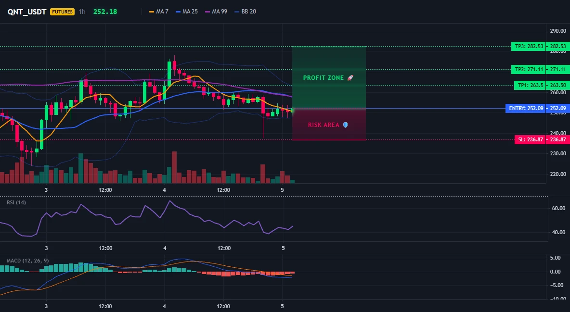Image resolution: width=570 pixels, height=312 pixels.
Task: Click the TP3: 282.53 target tag
Action: point(529,47)
